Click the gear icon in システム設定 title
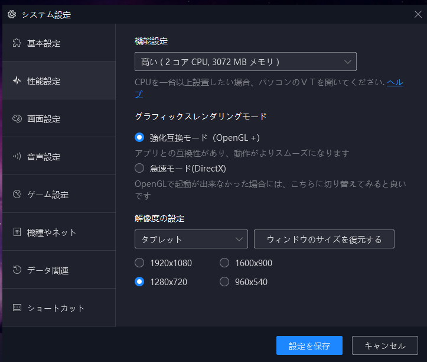The width and height of the screenshot is (427, 362). [12, 14]
